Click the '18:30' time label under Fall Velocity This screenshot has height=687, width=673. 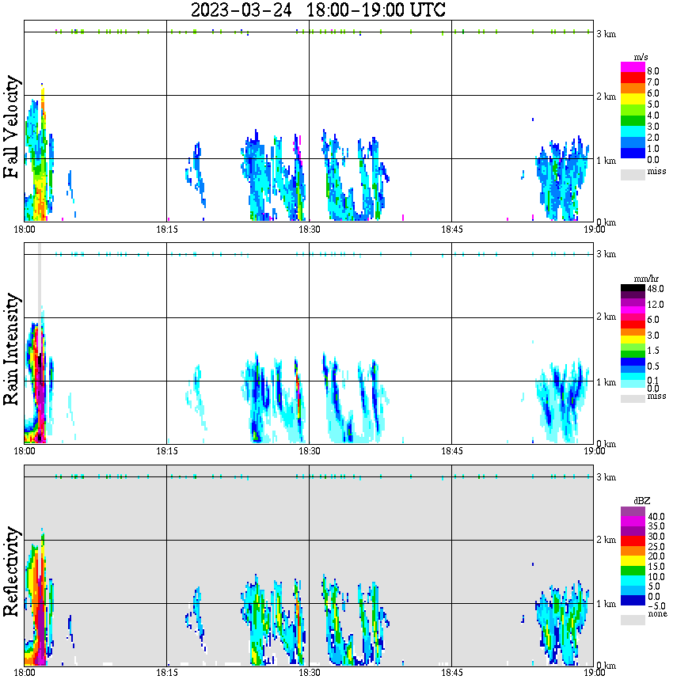click(310, 230)
